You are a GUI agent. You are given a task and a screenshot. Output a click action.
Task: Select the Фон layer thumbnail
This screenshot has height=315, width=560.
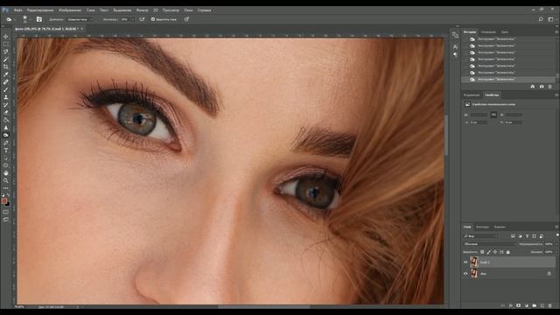click(474, 274)
